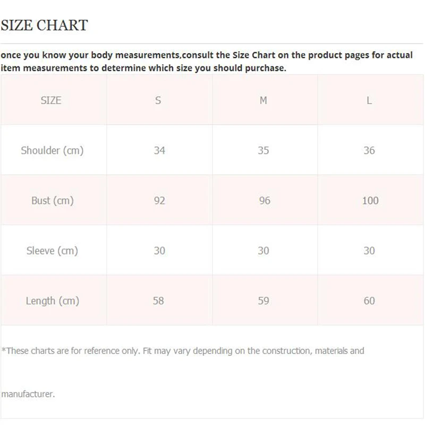The image size is (425, 425).
Task: Select the S size column header
Action: 158,100
